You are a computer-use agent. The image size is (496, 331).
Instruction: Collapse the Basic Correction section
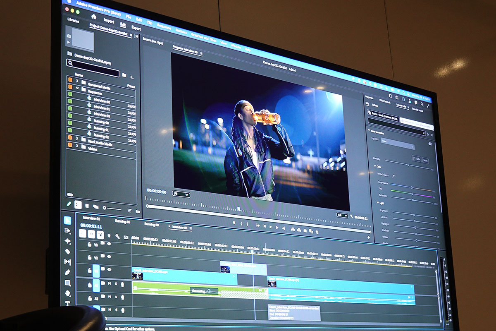[x=369, y=131]
